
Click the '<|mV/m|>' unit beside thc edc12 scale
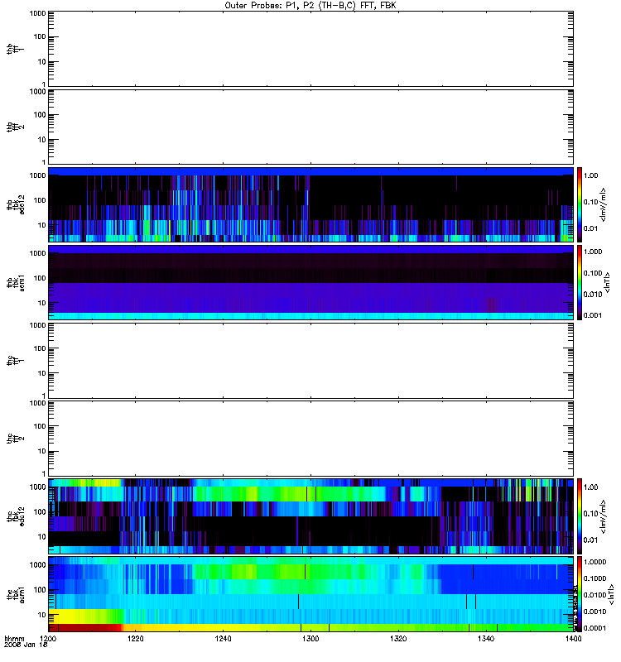[x=603, y=516]
